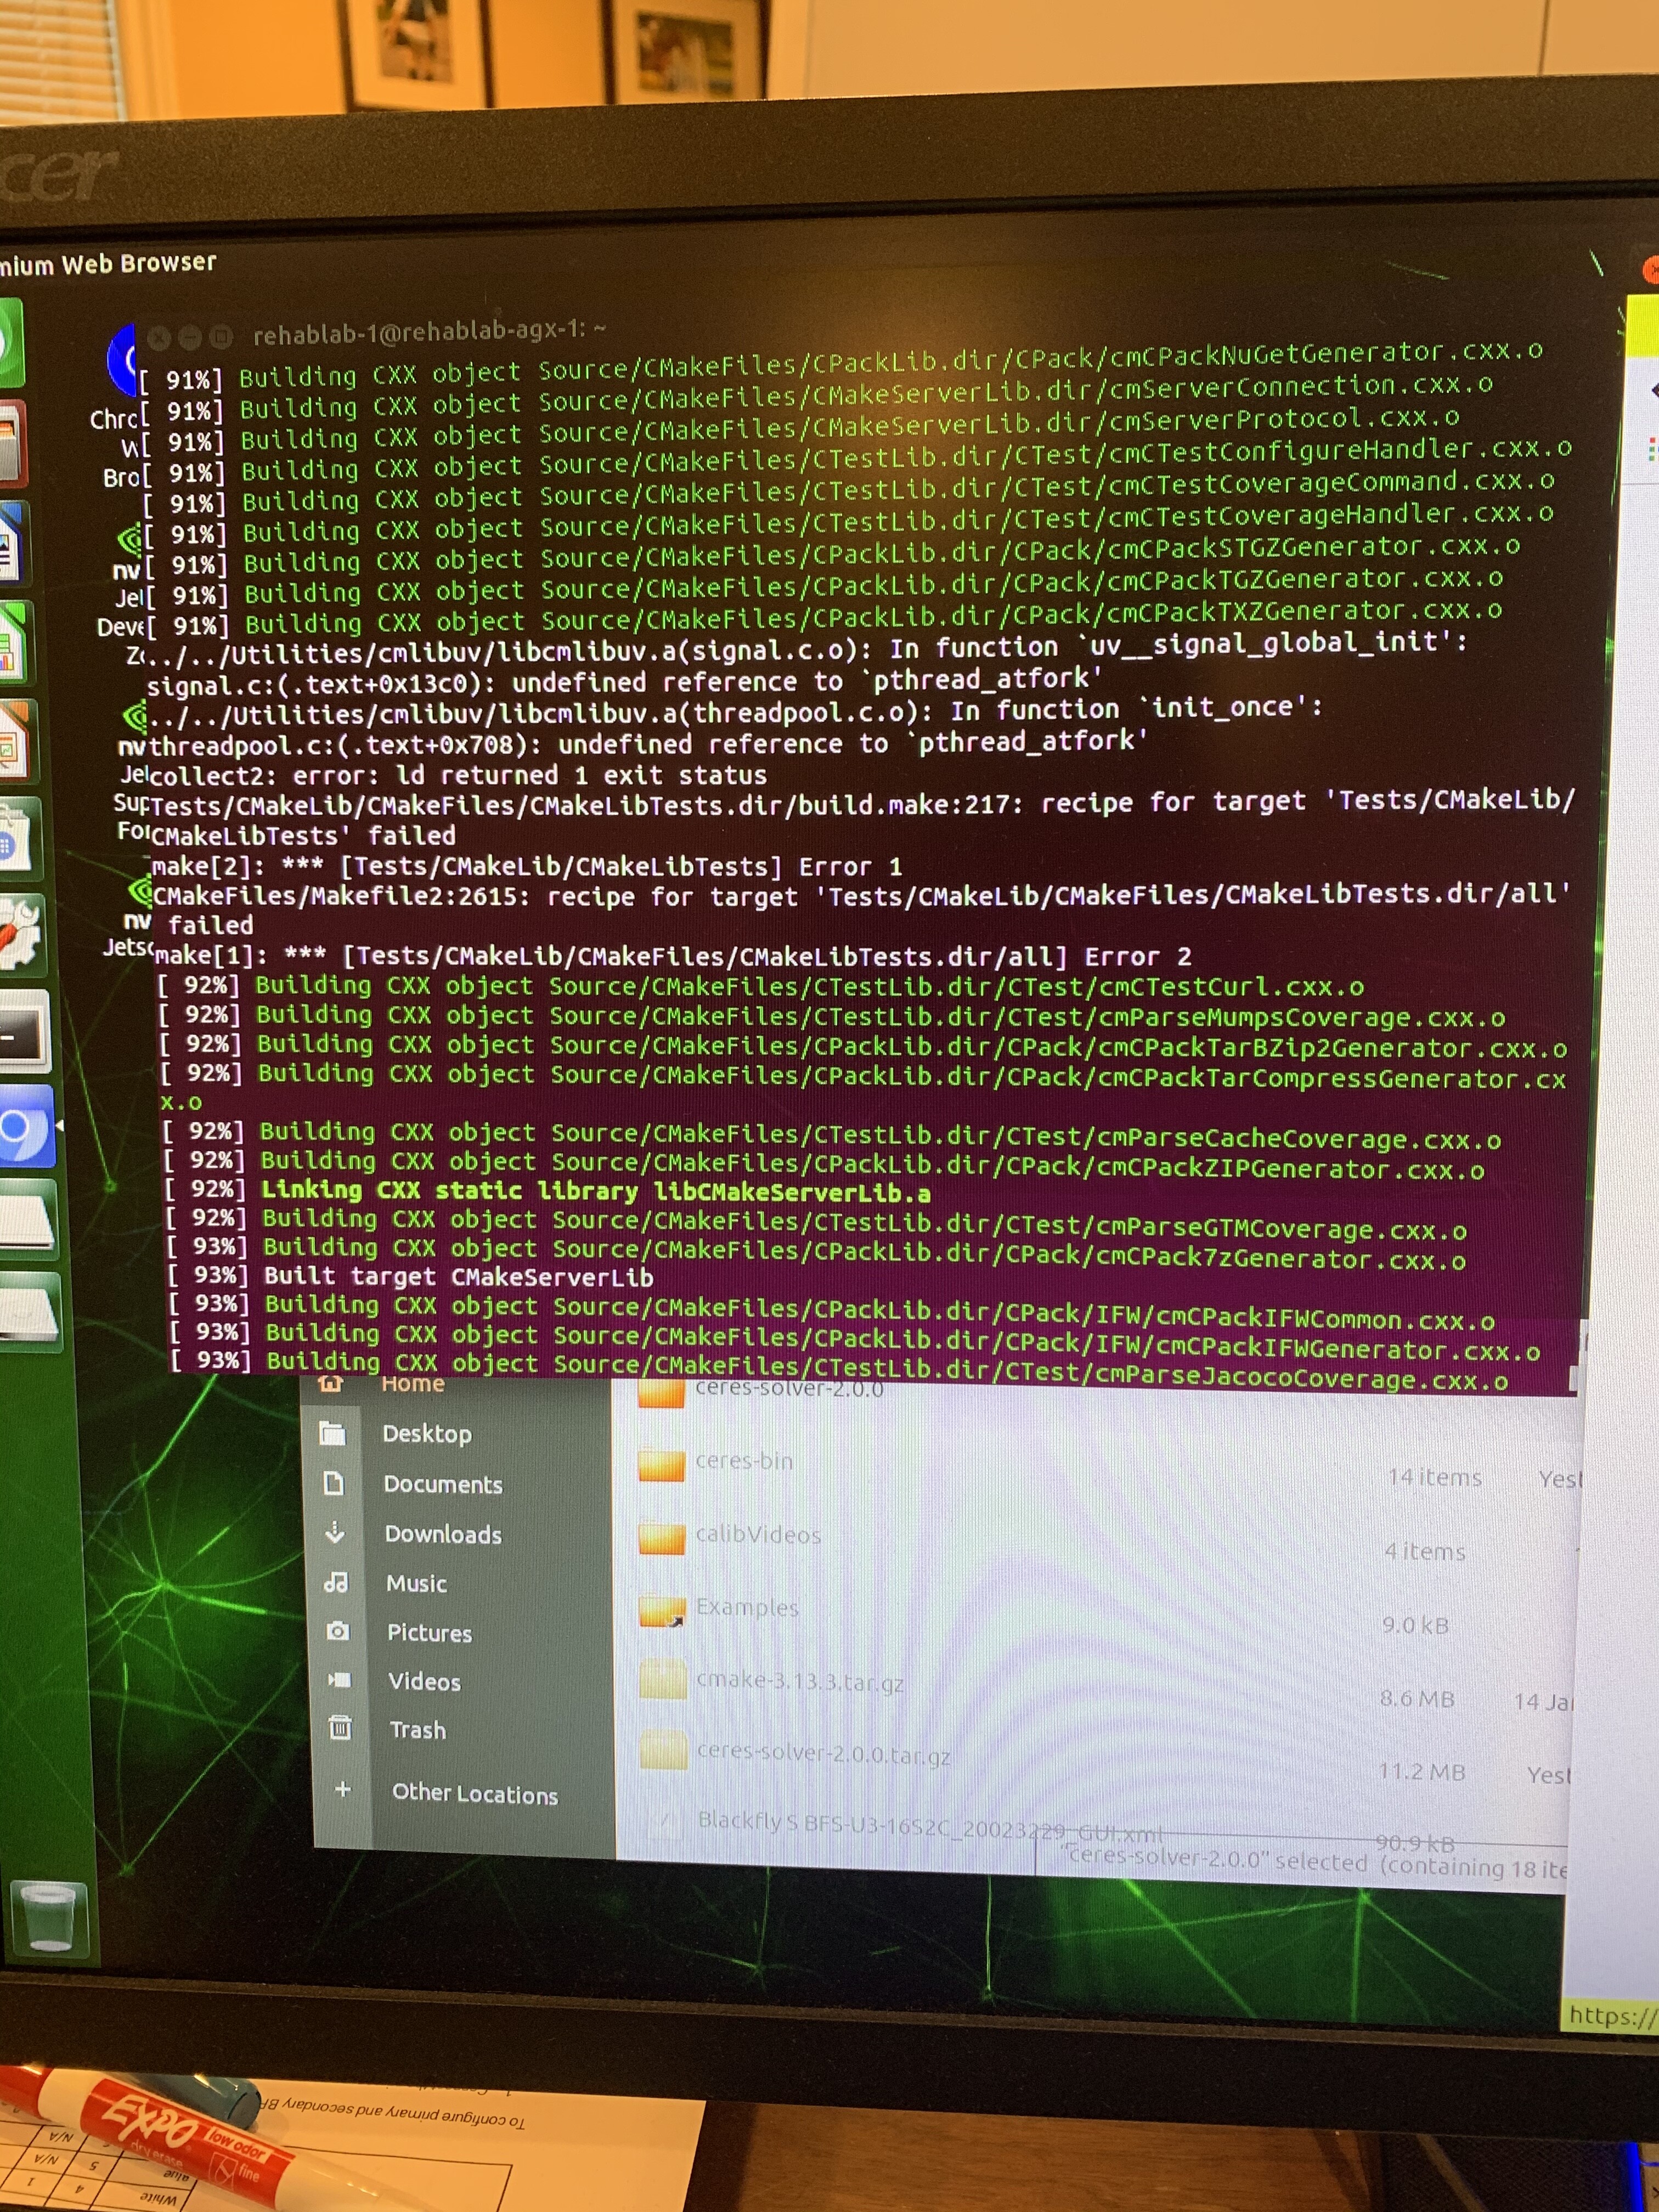Open Trash in Files sidebar

click(x=417, y=1730)
